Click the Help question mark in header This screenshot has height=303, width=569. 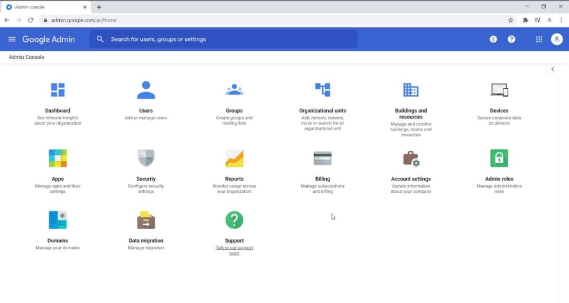[x=511, y=39]
